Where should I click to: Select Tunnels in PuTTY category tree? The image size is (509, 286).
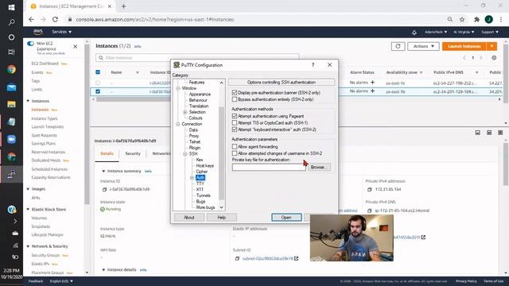point(204,195)
